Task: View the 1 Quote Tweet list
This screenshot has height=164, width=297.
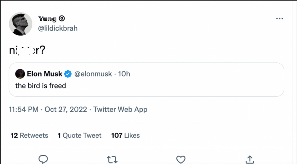Action: pos(79,136)
